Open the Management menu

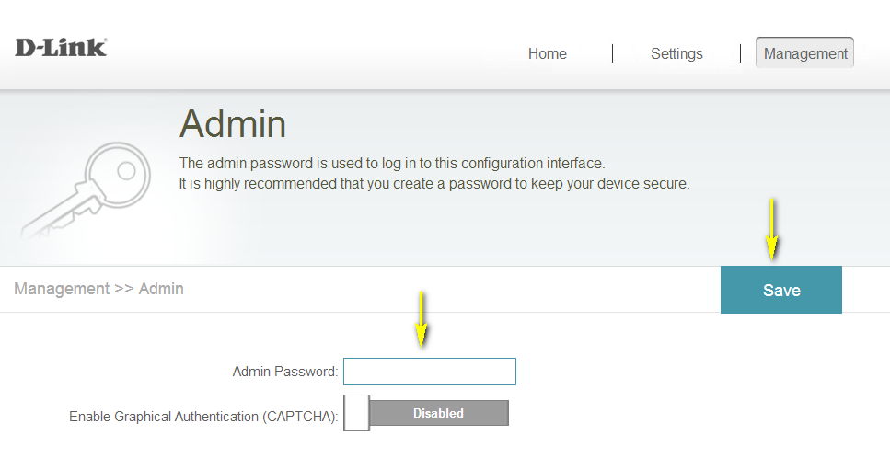(x=805, y=53)
